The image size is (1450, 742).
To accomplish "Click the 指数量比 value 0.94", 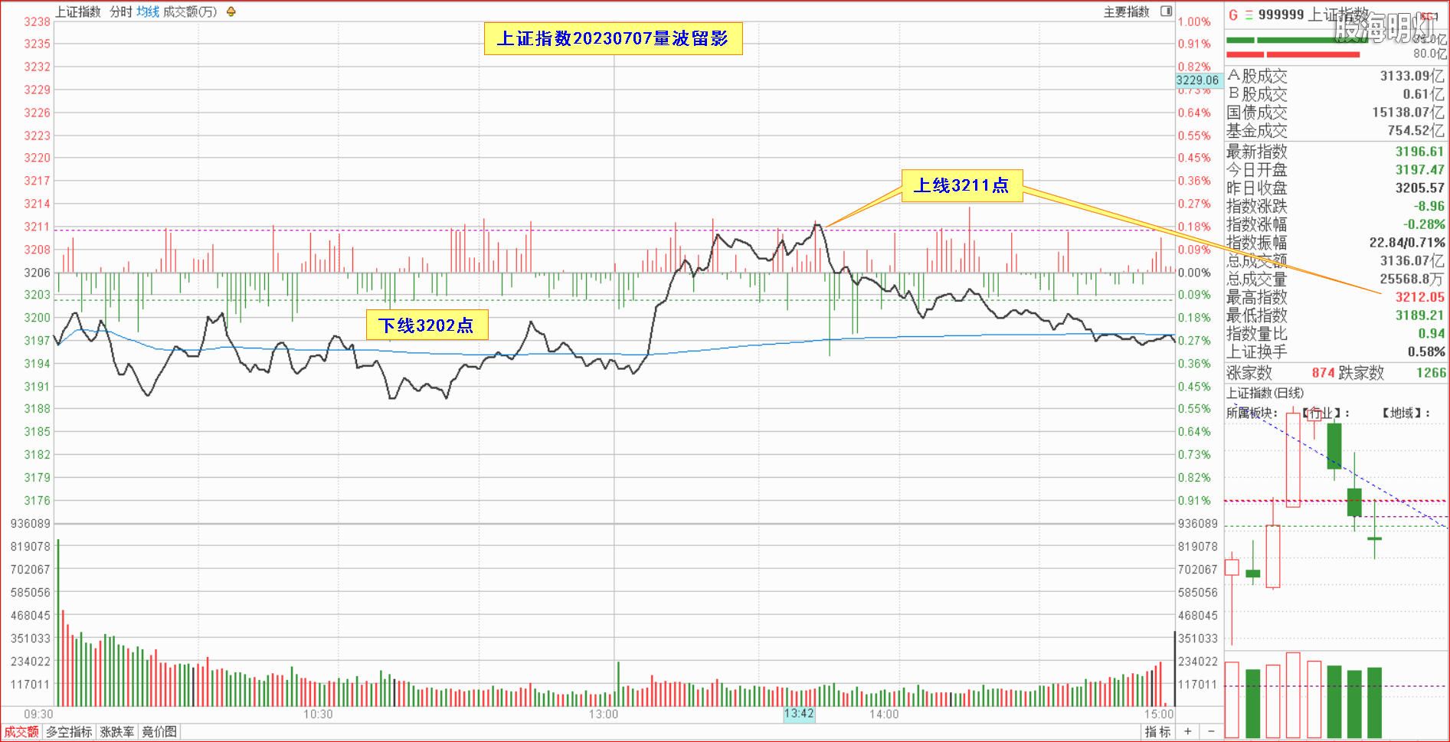I will point(1432,334).
